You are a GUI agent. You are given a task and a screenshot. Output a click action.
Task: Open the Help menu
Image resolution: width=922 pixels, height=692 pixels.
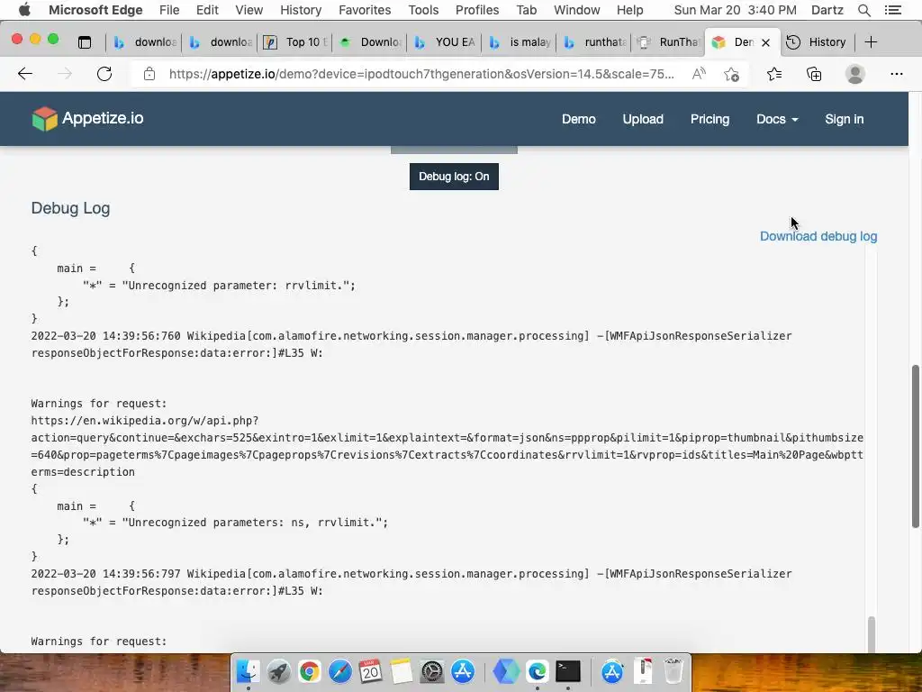[629, 10]
